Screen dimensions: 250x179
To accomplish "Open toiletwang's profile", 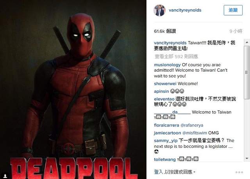I will pyautogui.click(x=165, y=160).
